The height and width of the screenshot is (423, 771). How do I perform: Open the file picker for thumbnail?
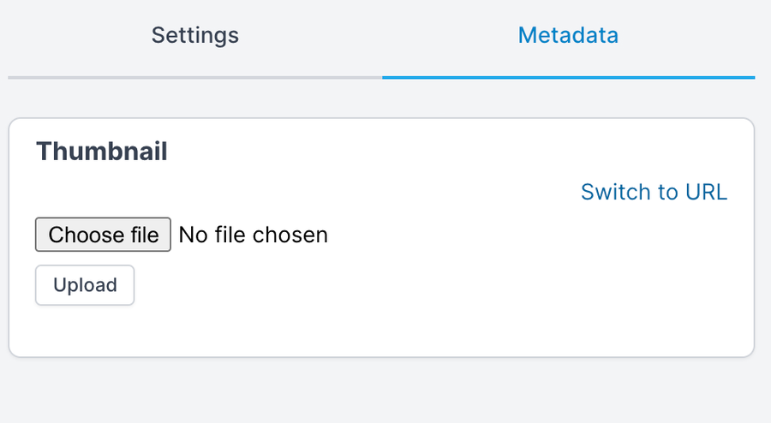tap(103, 235)
